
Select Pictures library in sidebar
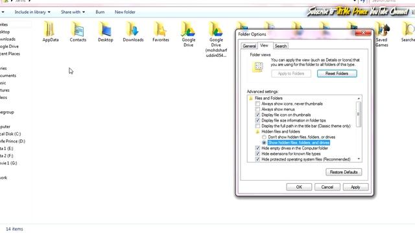click(5, 90)
